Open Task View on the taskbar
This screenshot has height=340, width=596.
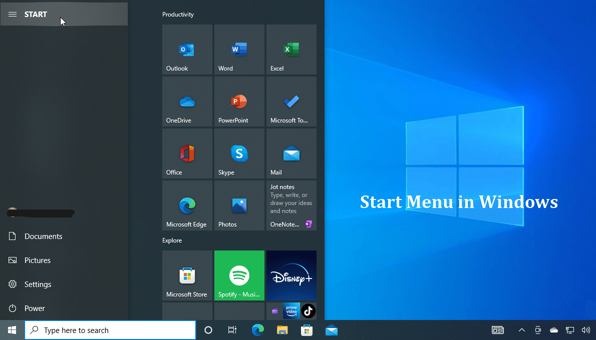[x=232, y=330]
